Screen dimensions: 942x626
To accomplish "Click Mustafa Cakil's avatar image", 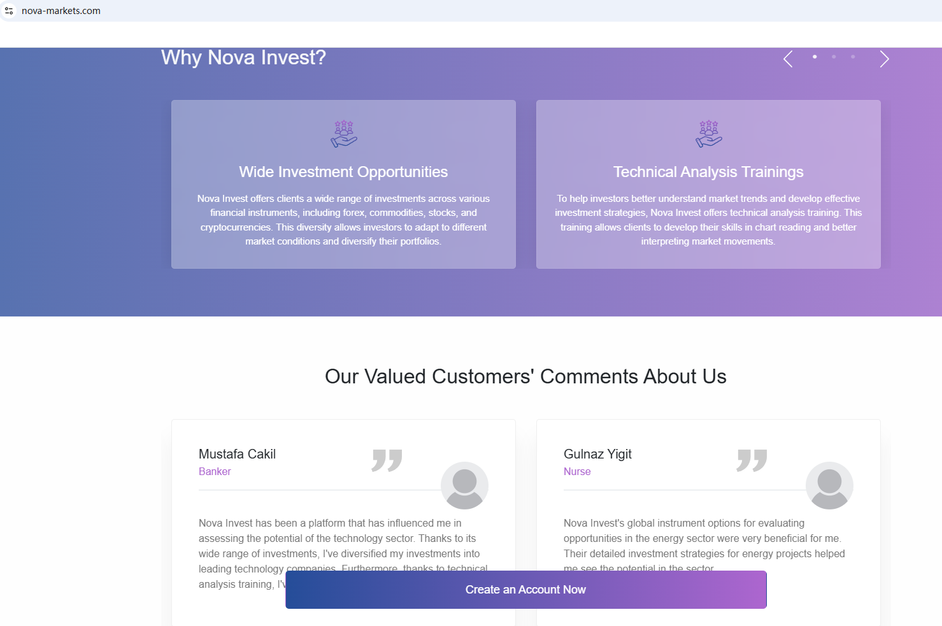I will pos(464,485).
